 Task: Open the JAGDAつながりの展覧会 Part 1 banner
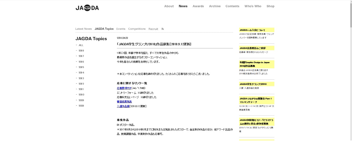tap(257, 100)
